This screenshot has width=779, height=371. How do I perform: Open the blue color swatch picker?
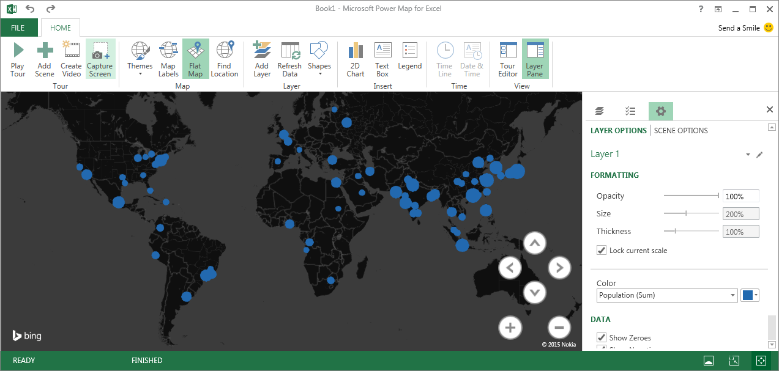pyautogui.click(x=750, y=295)
